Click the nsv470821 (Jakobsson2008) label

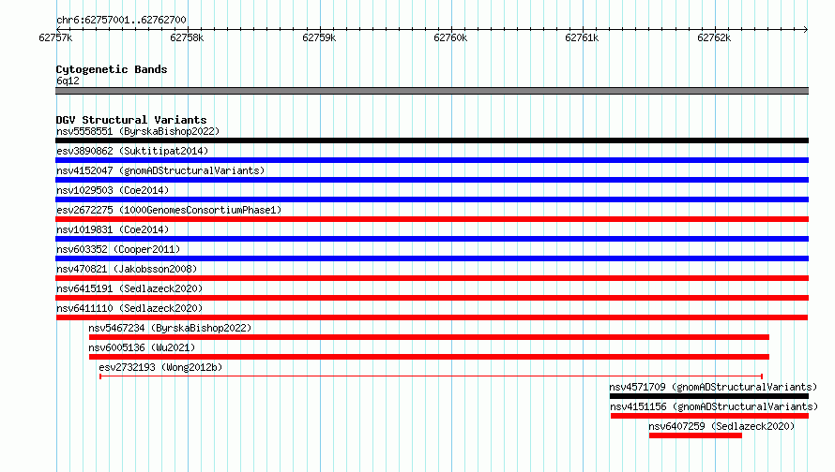[127, 269]
